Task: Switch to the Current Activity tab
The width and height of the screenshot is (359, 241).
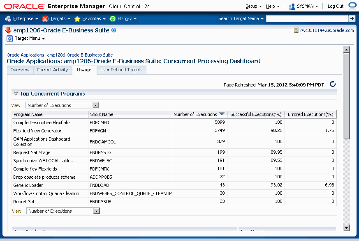Action: 52,70
